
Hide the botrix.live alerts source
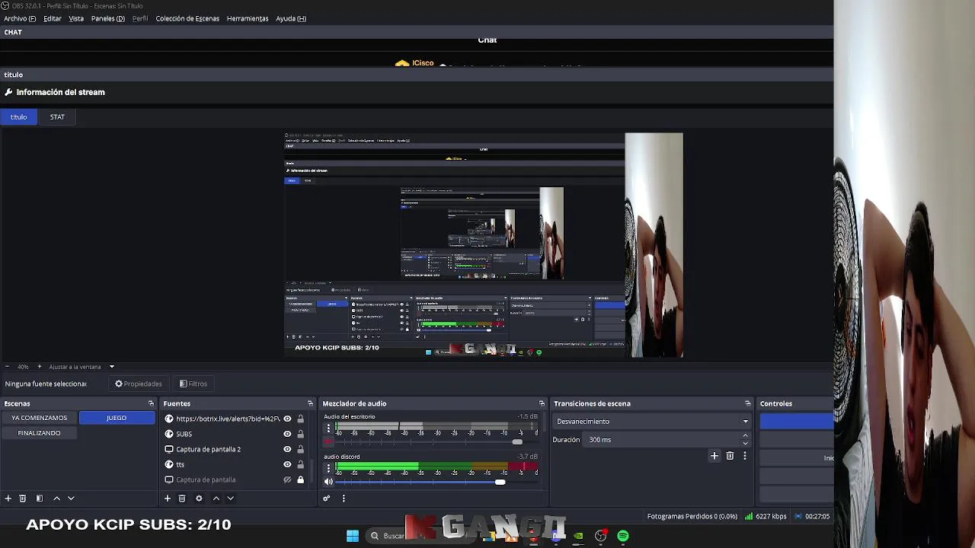[287, 419]
